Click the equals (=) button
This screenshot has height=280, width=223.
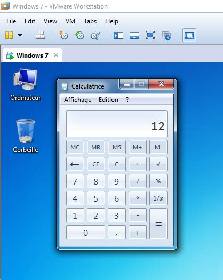(158, 224)
